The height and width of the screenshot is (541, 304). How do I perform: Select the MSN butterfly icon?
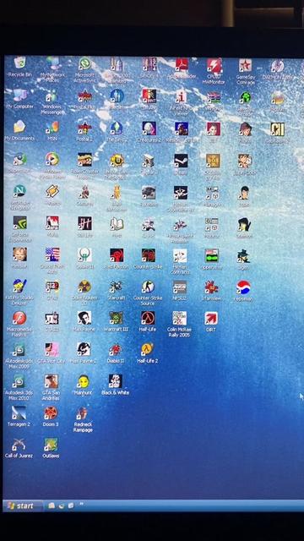52,128
